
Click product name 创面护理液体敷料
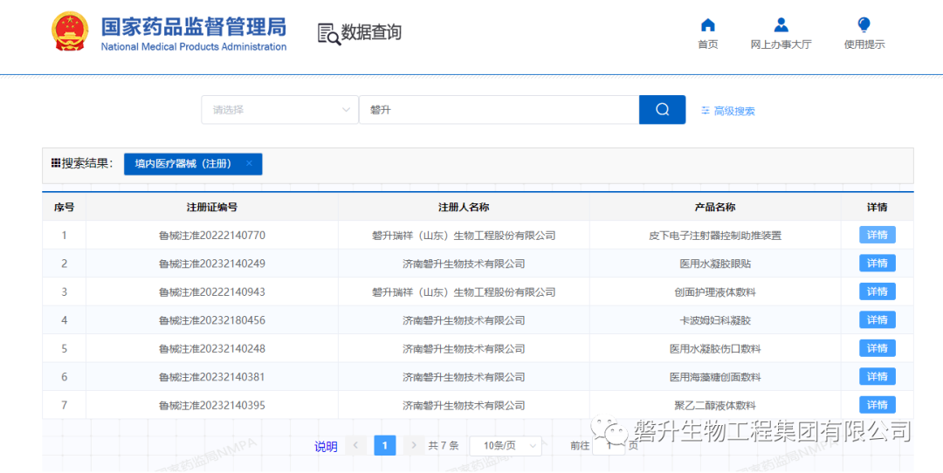pyautogui.click(x=715, y=291)
